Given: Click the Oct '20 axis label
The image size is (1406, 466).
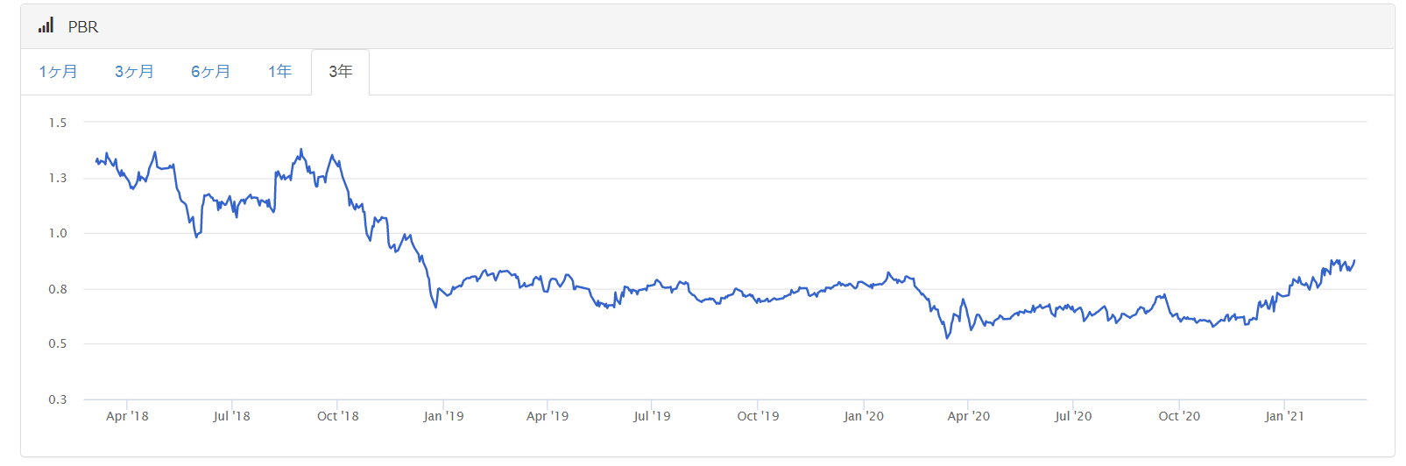Looking at the screenshot, I should [1179, 416].
